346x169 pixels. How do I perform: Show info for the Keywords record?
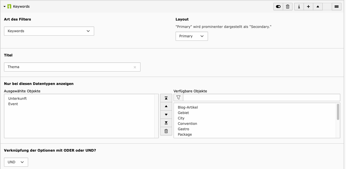pos(299,7)
